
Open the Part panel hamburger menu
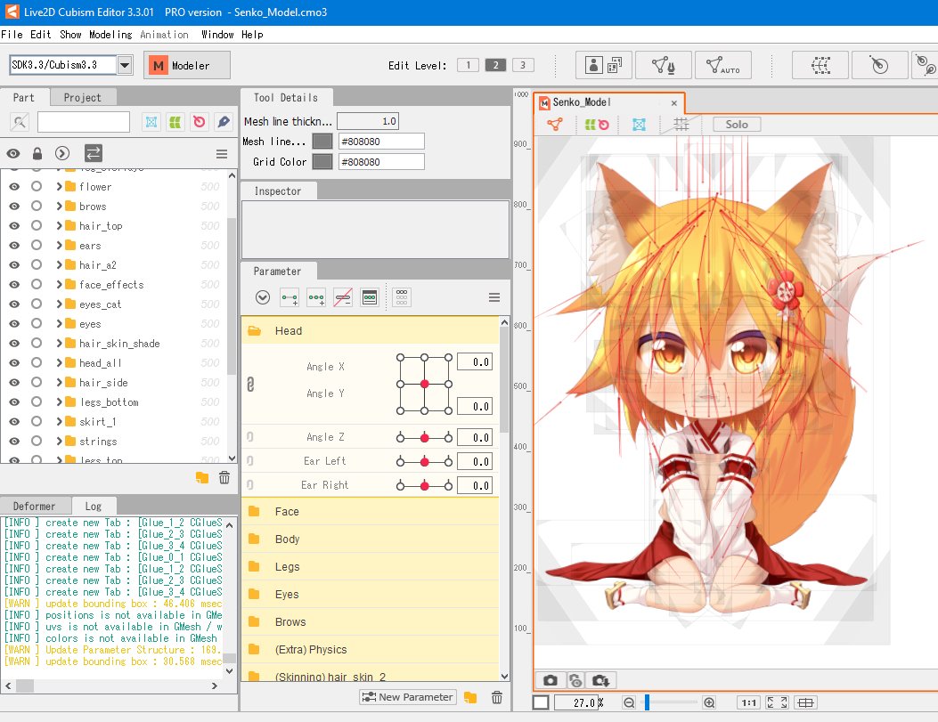(221, 154)
